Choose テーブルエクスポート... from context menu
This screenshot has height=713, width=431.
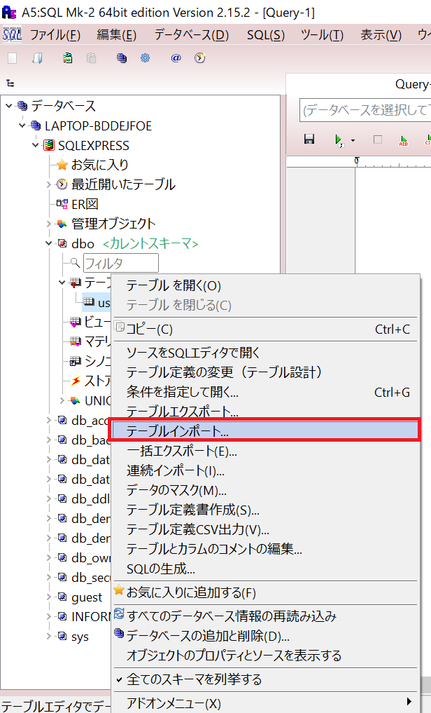[x=265, y=411]
